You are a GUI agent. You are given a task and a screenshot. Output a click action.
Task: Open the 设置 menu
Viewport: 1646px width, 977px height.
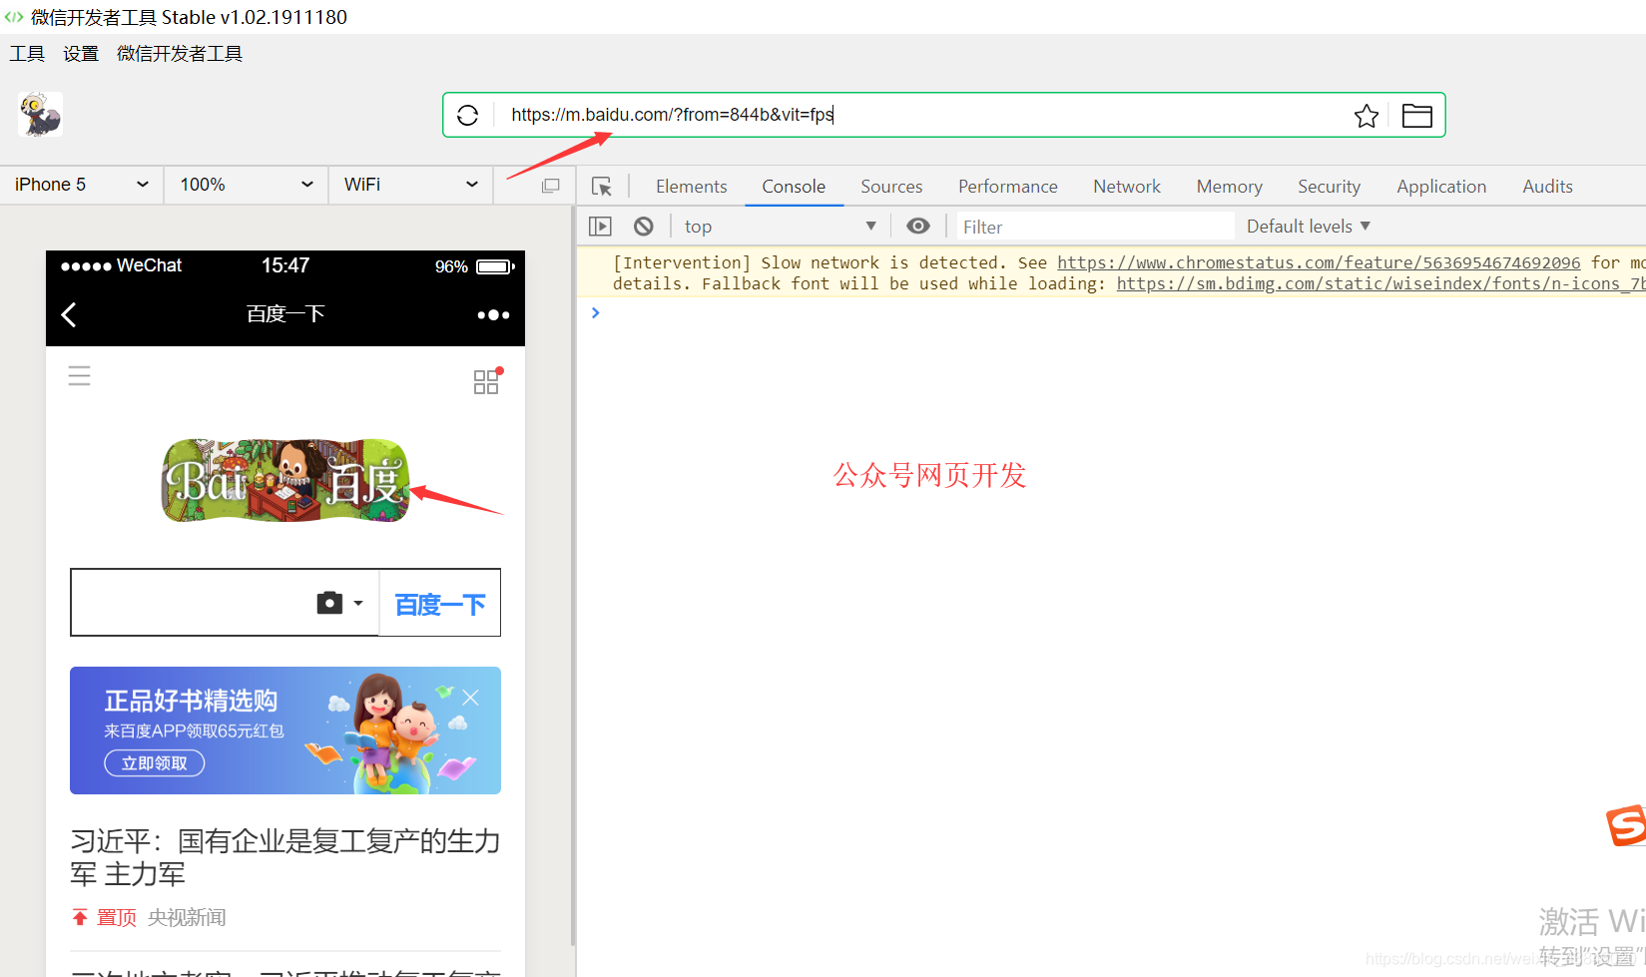tap(81, 53)
